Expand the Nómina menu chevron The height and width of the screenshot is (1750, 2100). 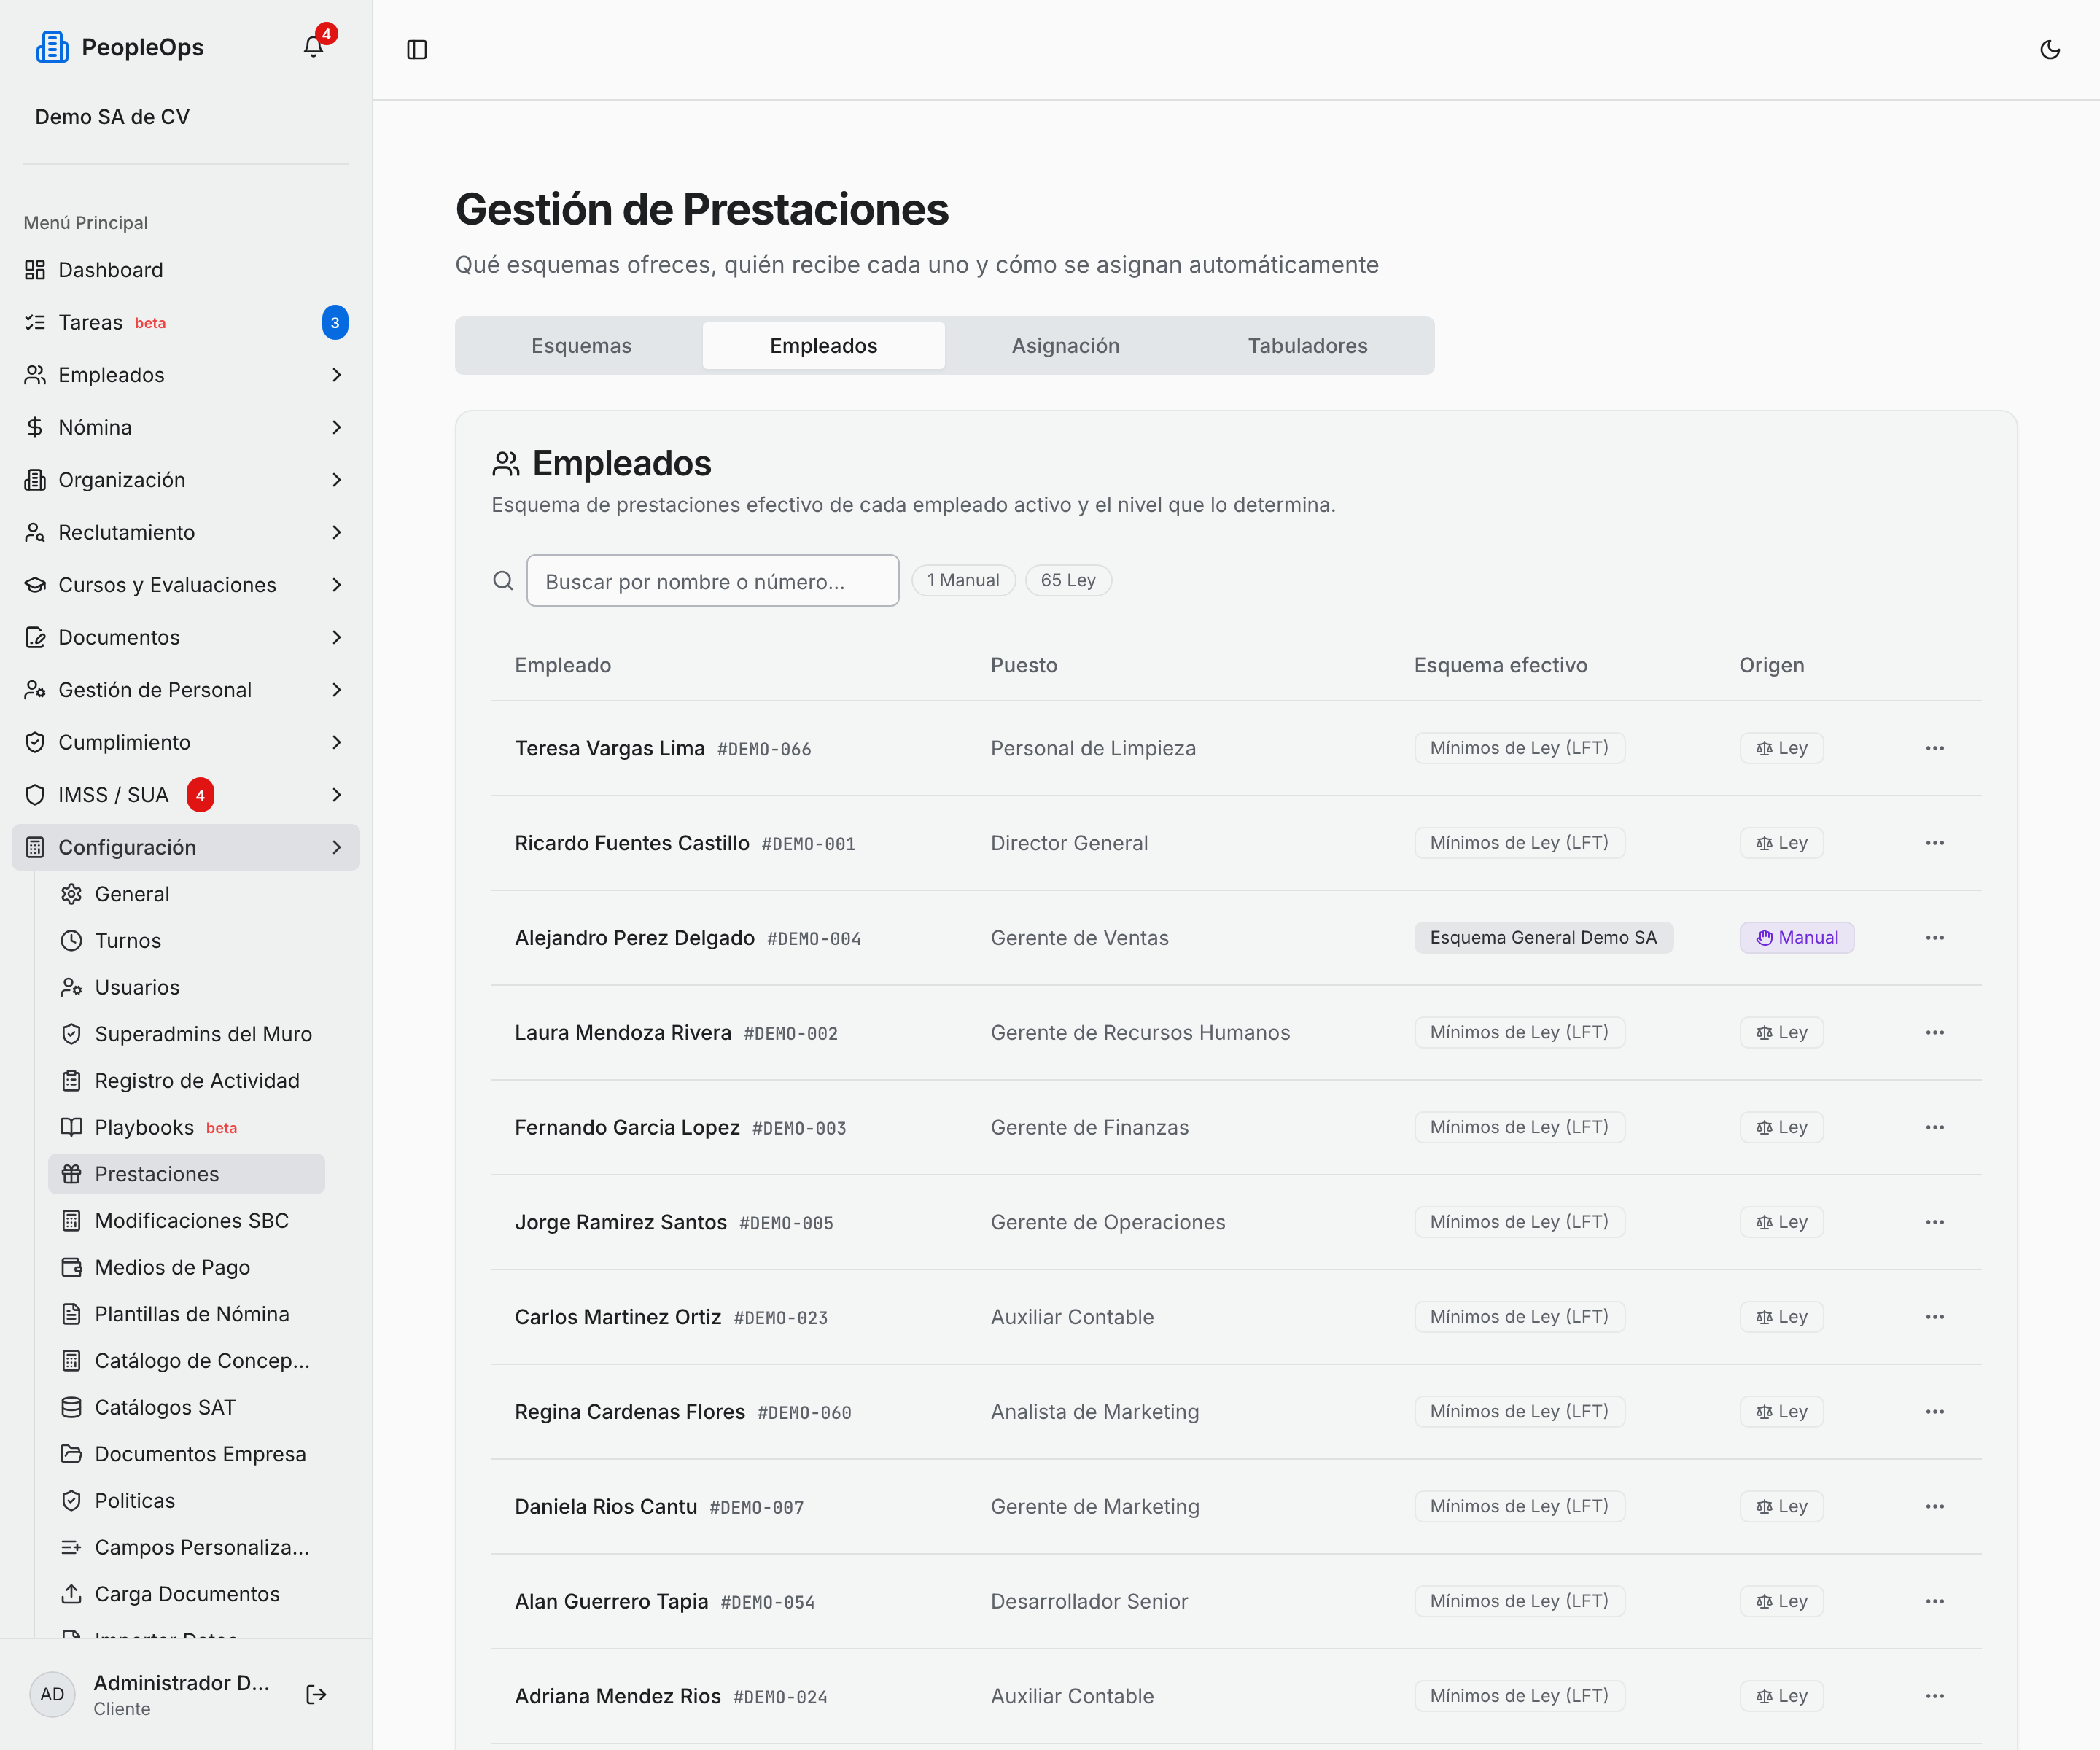(337, 427)
